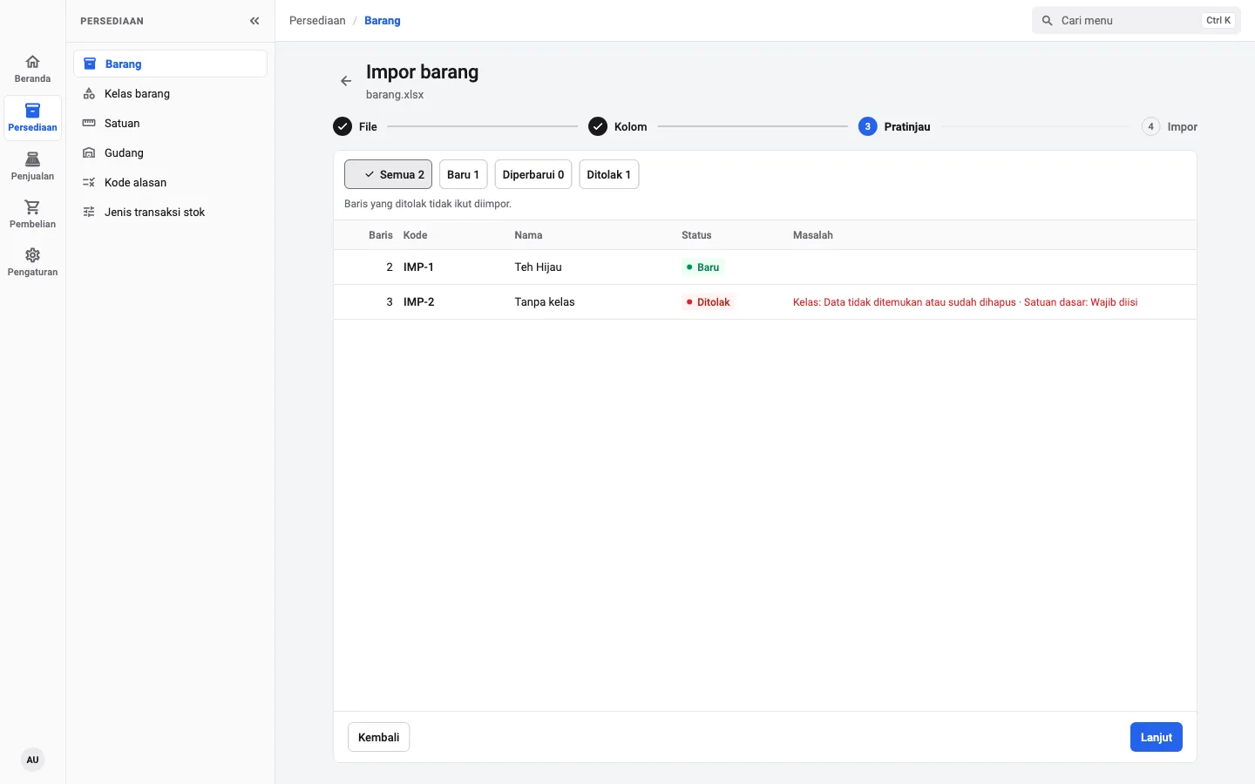Click the Kode alasan icon

(89, 183)
